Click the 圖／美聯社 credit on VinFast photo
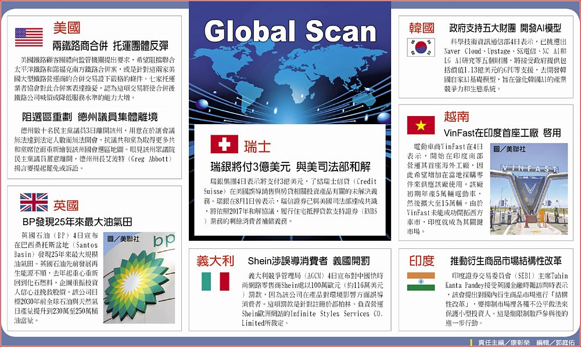Viewport: 581px width, 347px height. (x=510, y=149)
